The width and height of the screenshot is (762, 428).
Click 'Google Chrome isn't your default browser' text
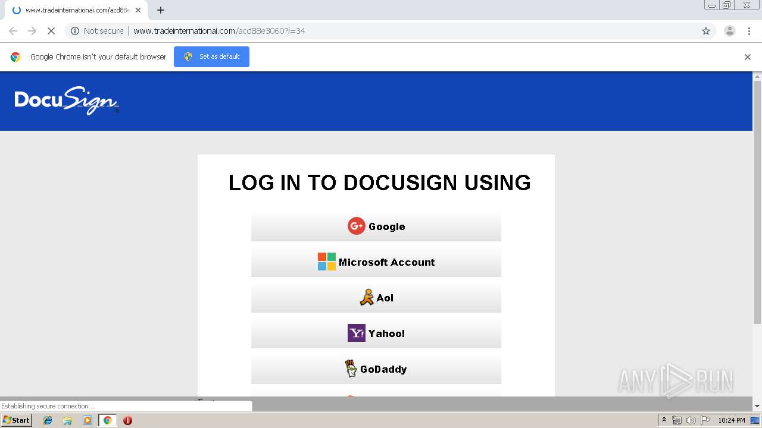98,57
